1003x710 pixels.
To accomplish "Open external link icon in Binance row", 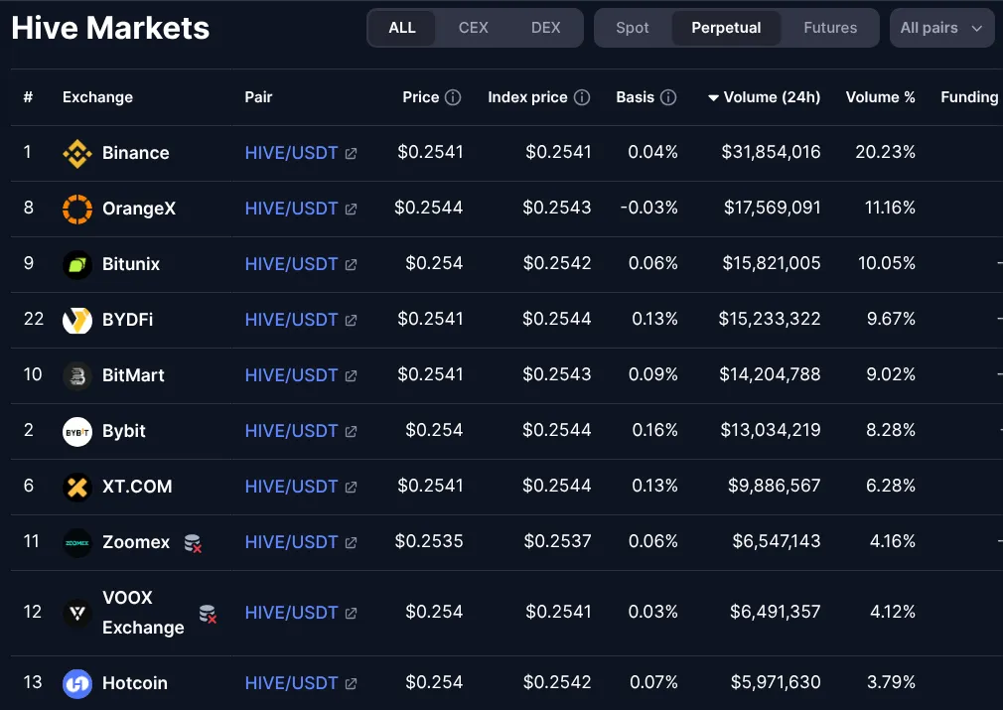I will tap(352, 154).
